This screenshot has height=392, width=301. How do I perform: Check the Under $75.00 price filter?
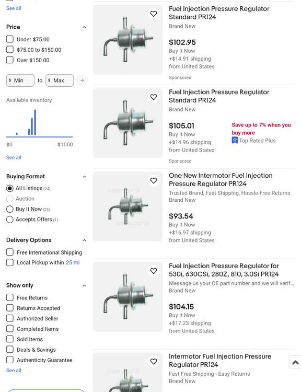coord(10,39)
